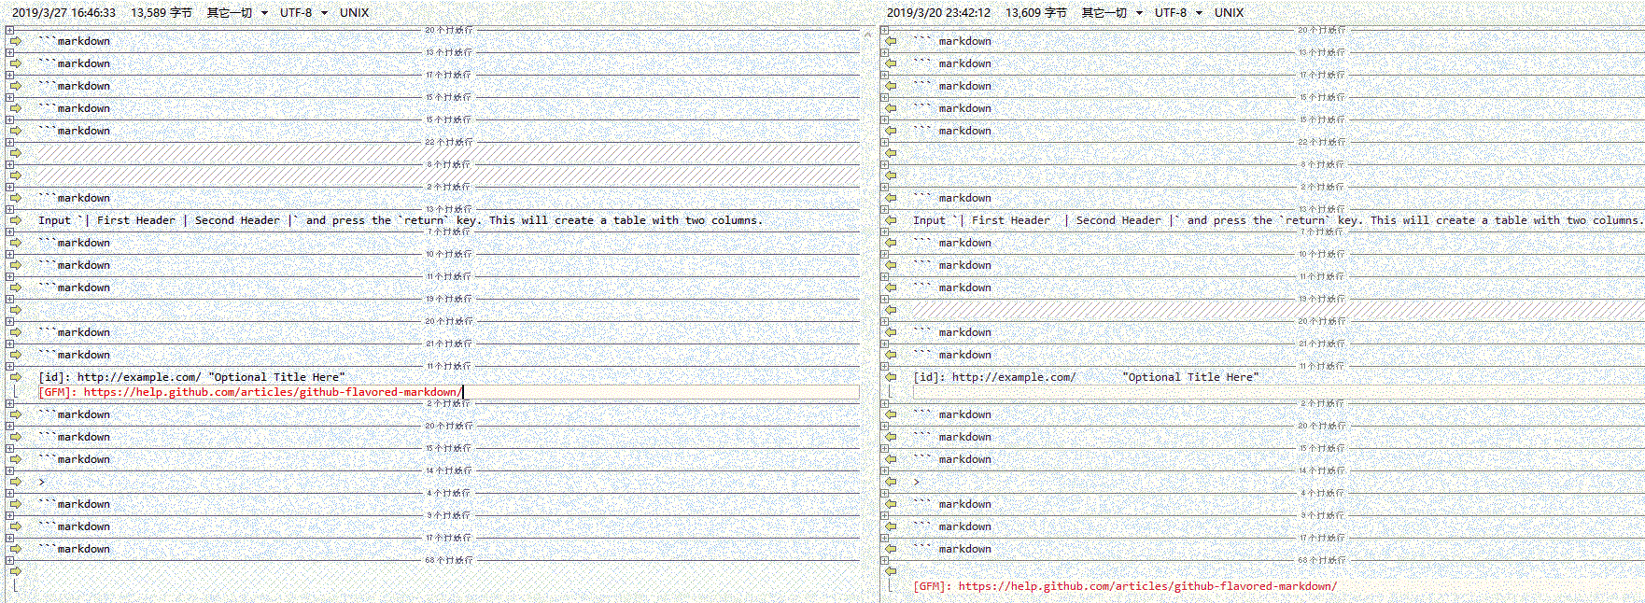The width and height of the screenshot is (1645, 603).
Task: Click right pane arrow on markdown row under 10-line section
Action: coord(891,265)
